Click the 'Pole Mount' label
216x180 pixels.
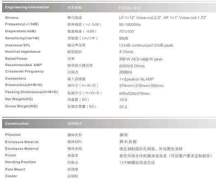(x=15, y=169)
